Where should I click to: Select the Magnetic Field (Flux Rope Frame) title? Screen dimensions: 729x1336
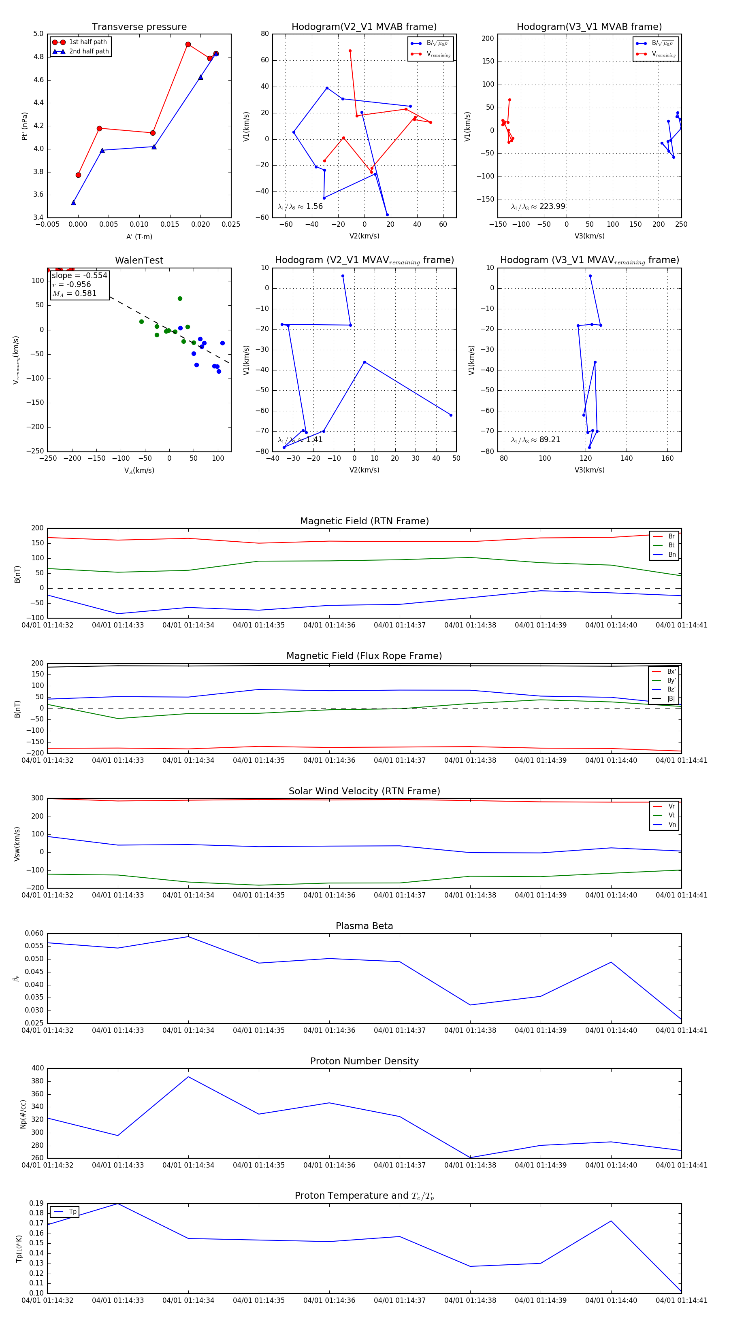[x=364, y=656]
